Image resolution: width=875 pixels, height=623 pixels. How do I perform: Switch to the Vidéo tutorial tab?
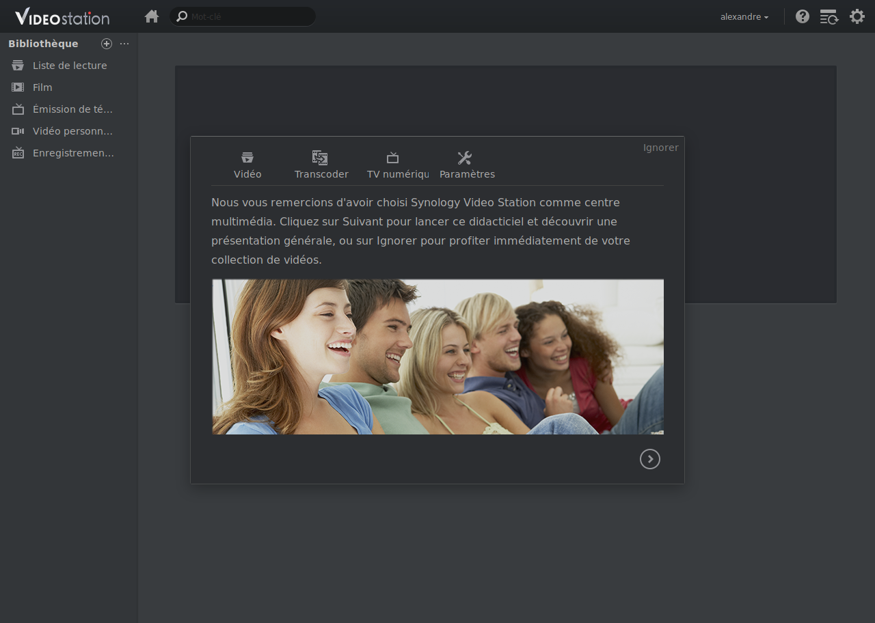pos(247,165)
